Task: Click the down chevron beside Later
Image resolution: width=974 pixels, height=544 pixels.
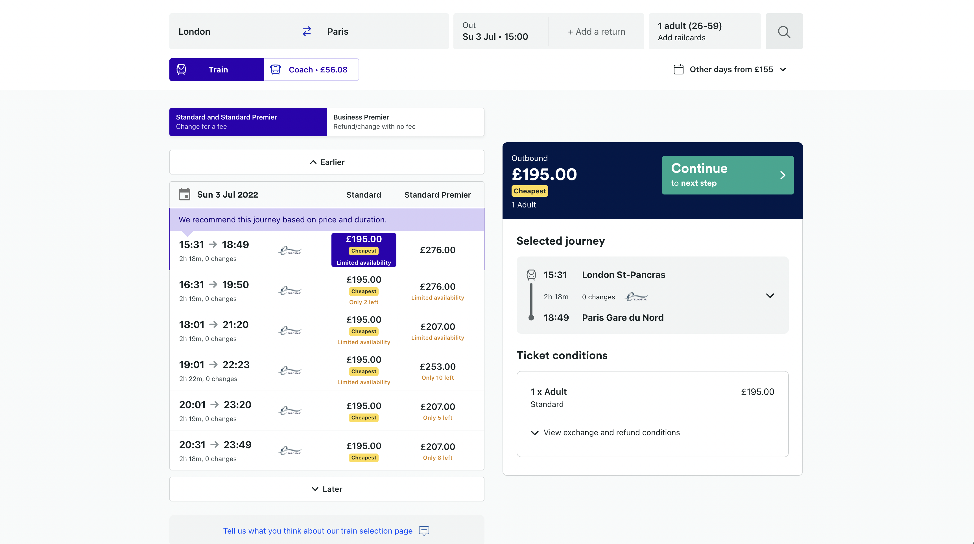Action: [315, 489]
